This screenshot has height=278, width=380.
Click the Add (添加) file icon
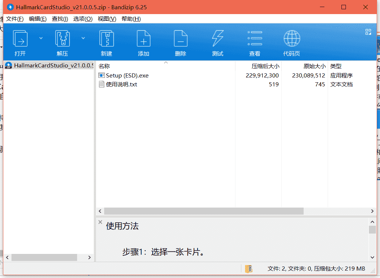click(143, 39)
